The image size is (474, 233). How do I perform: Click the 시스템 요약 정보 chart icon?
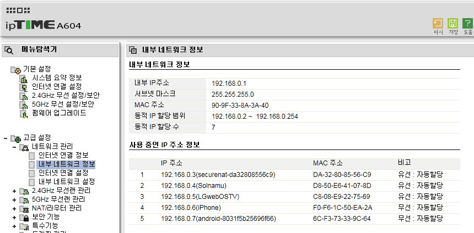(24, 79)
